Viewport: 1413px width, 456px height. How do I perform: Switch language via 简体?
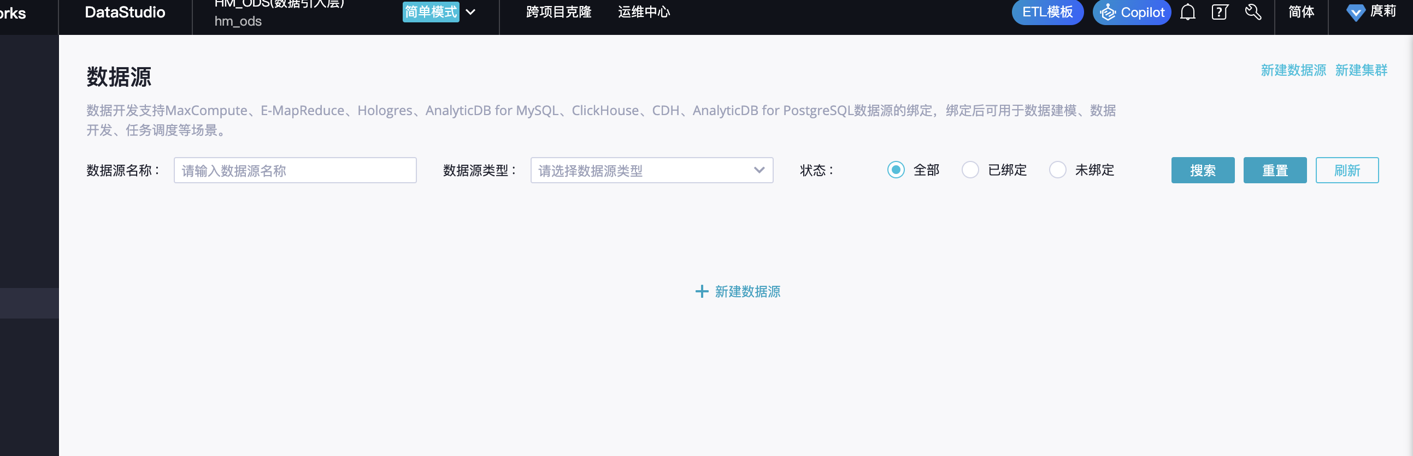(1301, 11)
